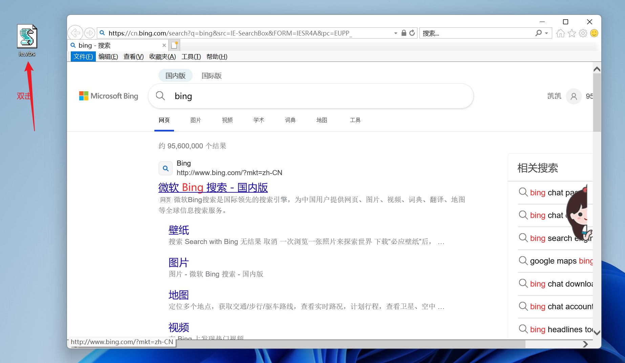This screenshot has height=363, width=625.
Task: Switch to 国际版
Action: pyautogui.click(x=211, y=75)
